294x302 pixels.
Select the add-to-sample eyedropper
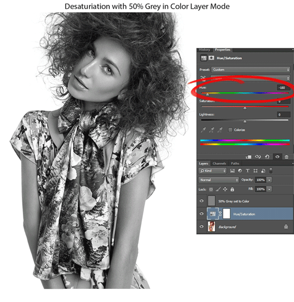tap(211, 130)
